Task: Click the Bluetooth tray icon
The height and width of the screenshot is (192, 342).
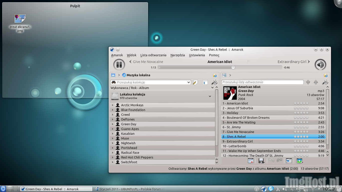Action: click(x=291, y=189)
